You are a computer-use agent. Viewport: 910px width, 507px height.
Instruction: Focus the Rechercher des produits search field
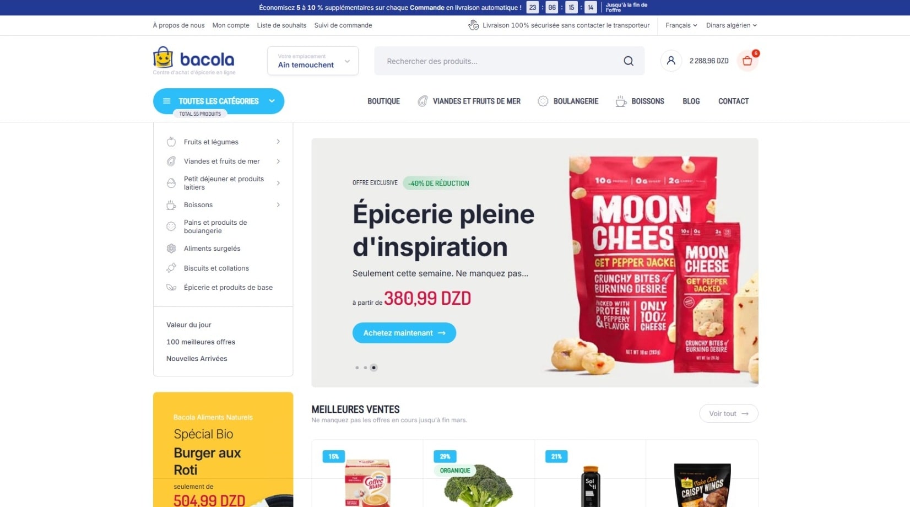[500, 61]
